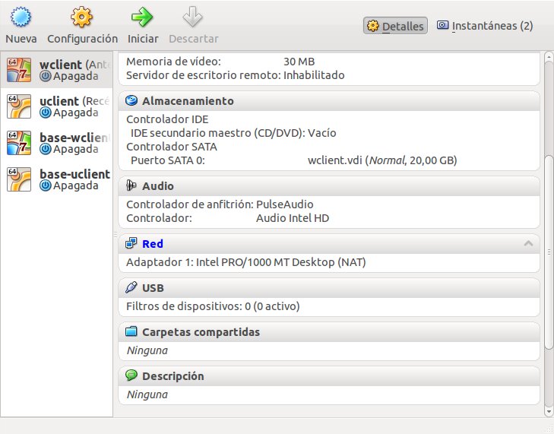This screenshot has height=434, width=554.
Task: Select the wclient virtual machine entry
Action: [56, 70]
